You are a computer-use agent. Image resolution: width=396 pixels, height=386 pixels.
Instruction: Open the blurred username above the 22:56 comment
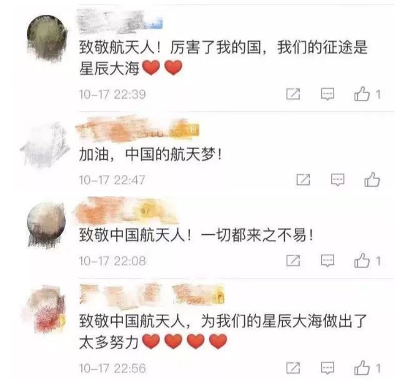point(152,295)
